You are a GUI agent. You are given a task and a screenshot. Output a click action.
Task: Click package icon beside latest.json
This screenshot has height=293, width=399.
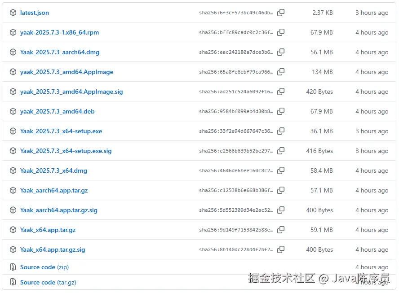[13, 13]
